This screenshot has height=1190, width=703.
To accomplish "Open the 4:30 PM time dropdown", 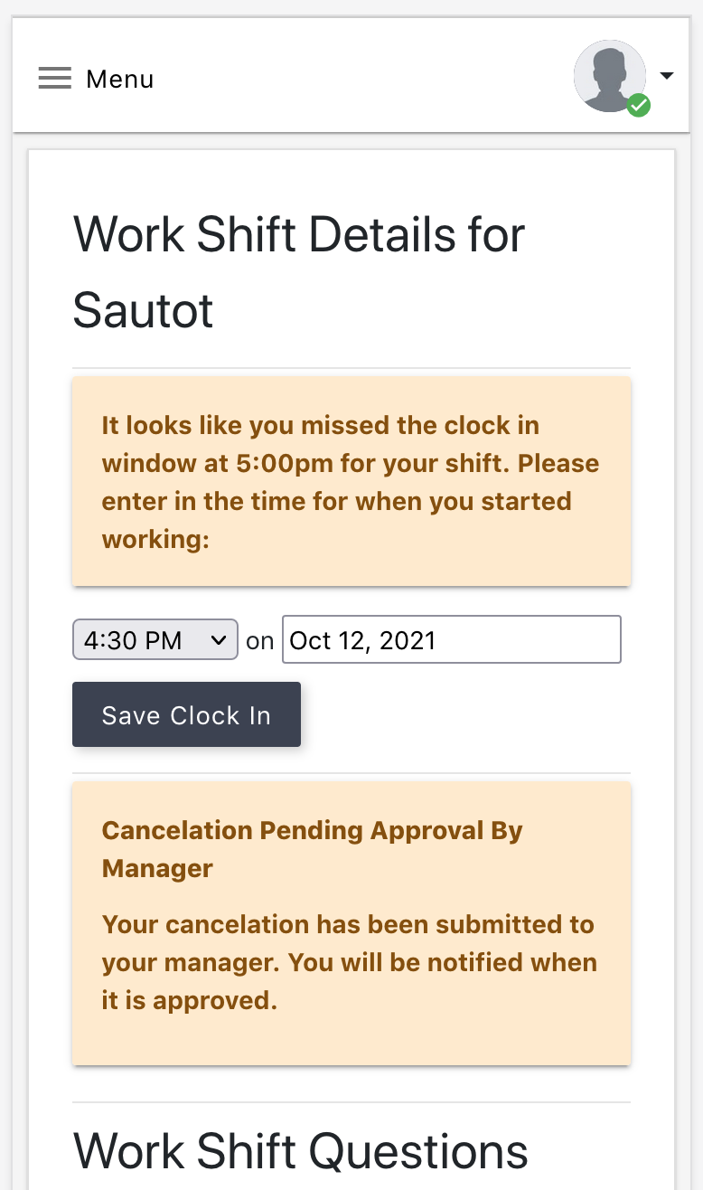I will point(155,640).
